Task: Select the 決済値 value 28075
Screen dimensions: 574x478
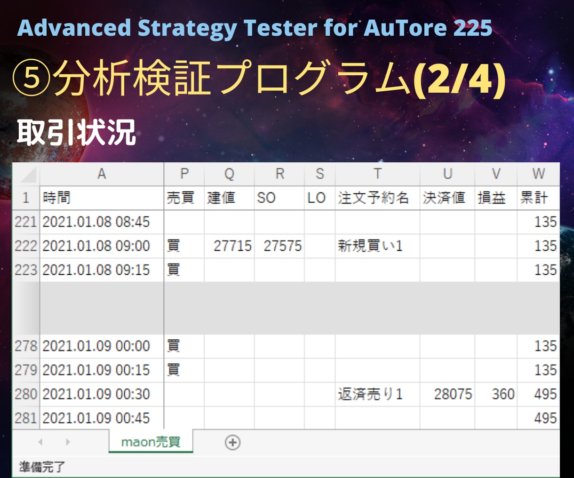Action: point(447,394)
